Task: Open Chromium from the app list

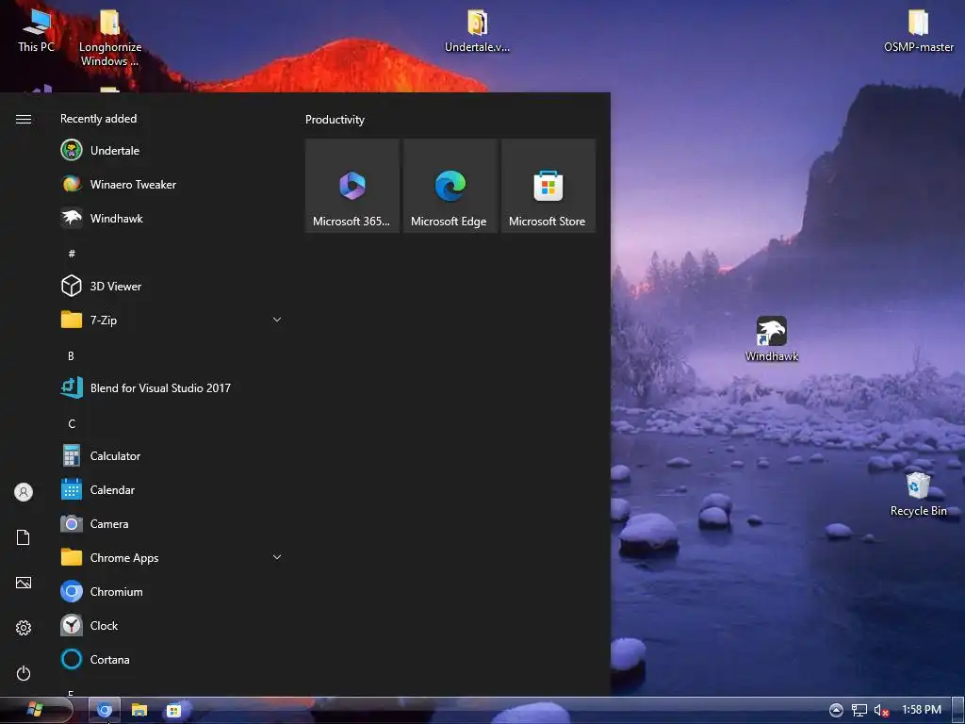Action: click(x=172, y=592)
